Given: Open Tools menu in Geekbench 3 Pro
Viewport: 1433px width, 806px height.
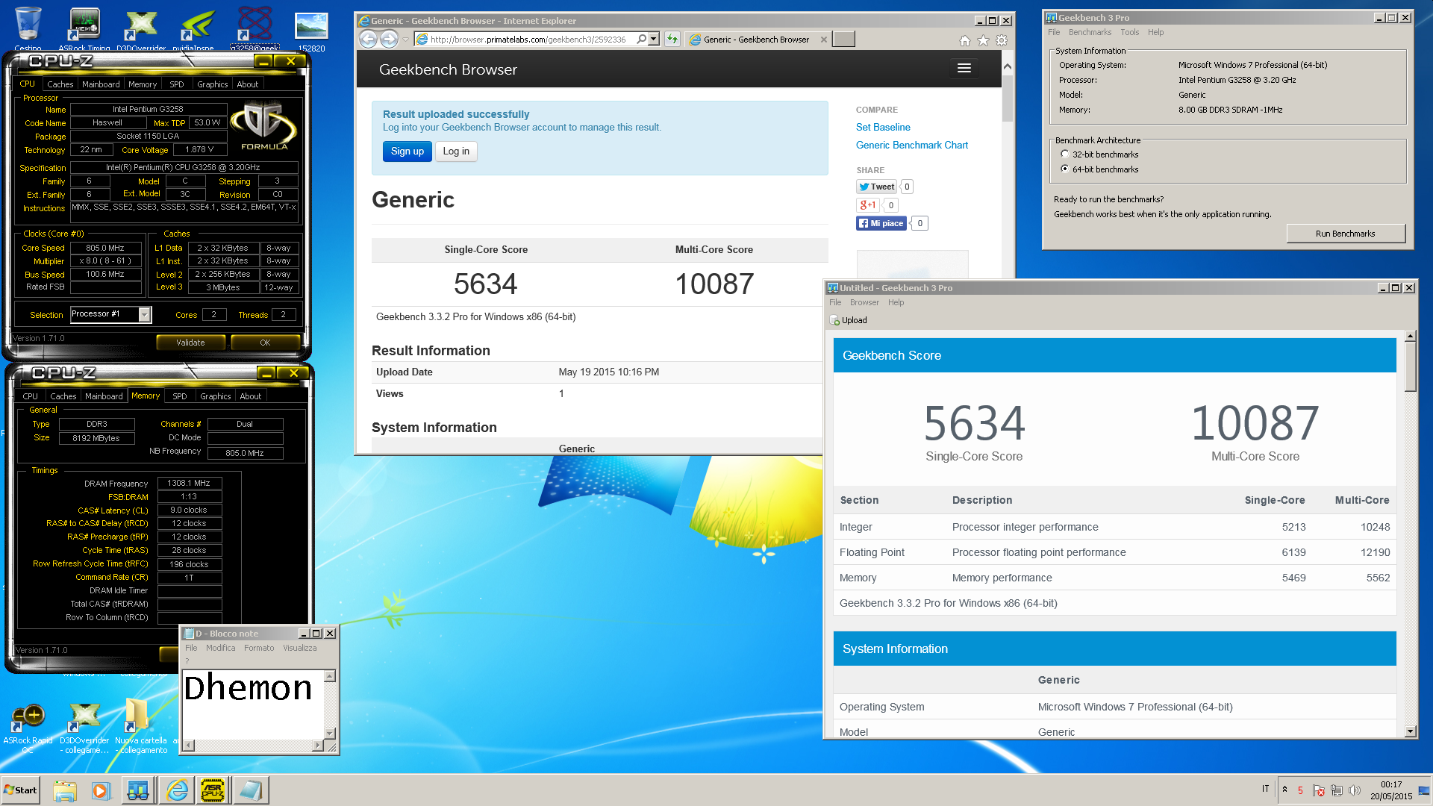Looking at the screenshot, I should (1130, 32).
